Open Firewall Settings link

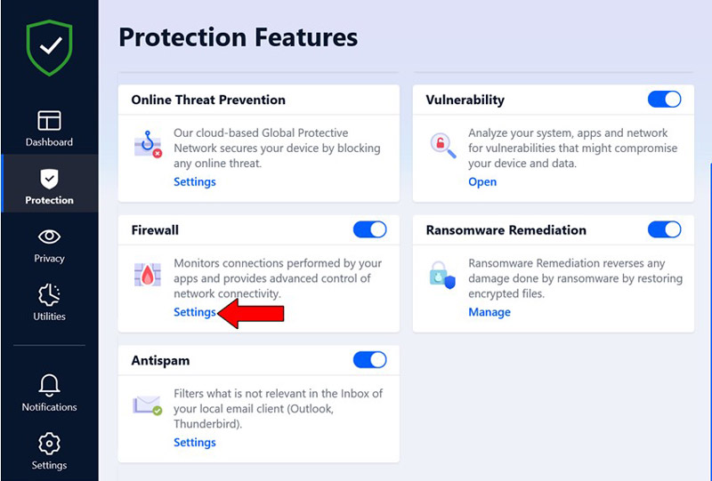(x=195, y=312)
